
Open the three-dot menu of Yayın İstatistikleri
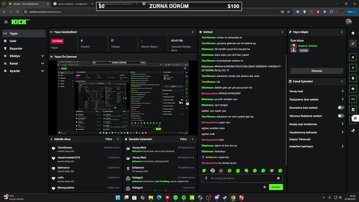tap(192, 32)
